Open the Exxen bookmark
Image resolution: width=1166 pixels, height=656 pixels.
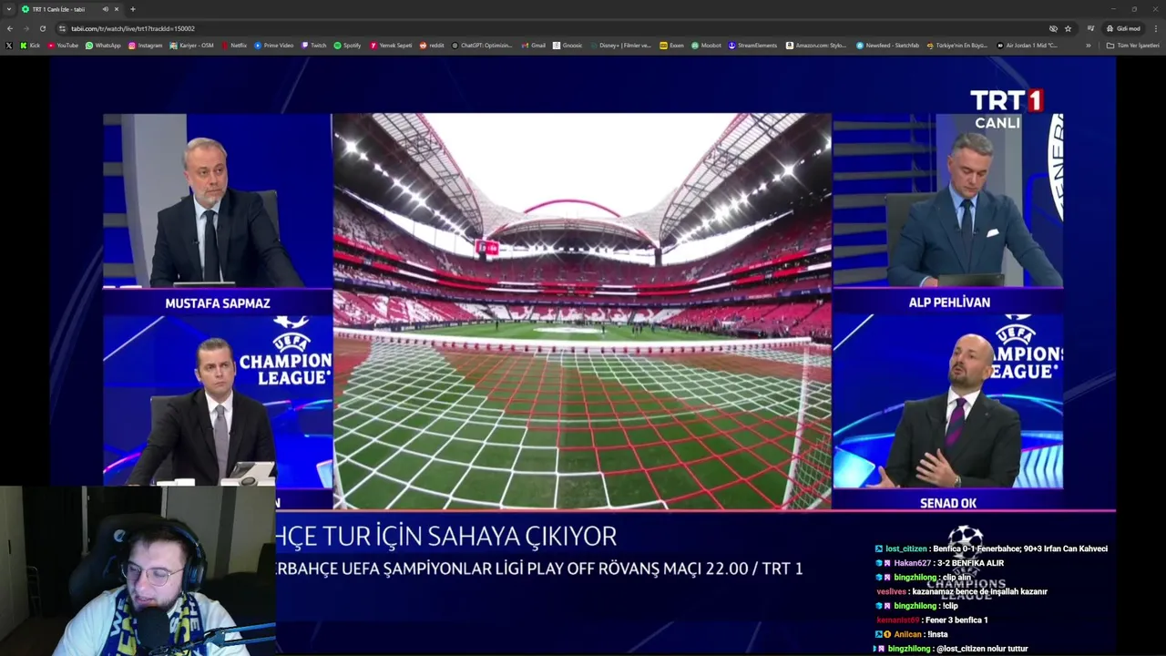[x=671, y=46]
